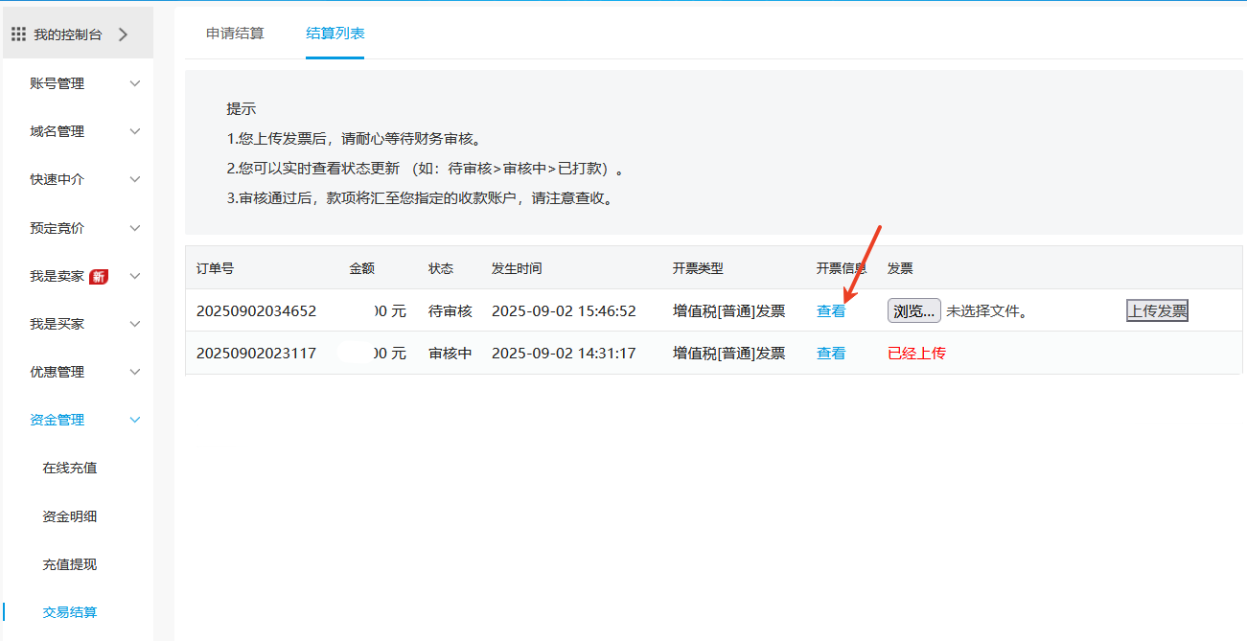
Task: Expand the 预定竞价 menu chevron
Action: [135, 228]
